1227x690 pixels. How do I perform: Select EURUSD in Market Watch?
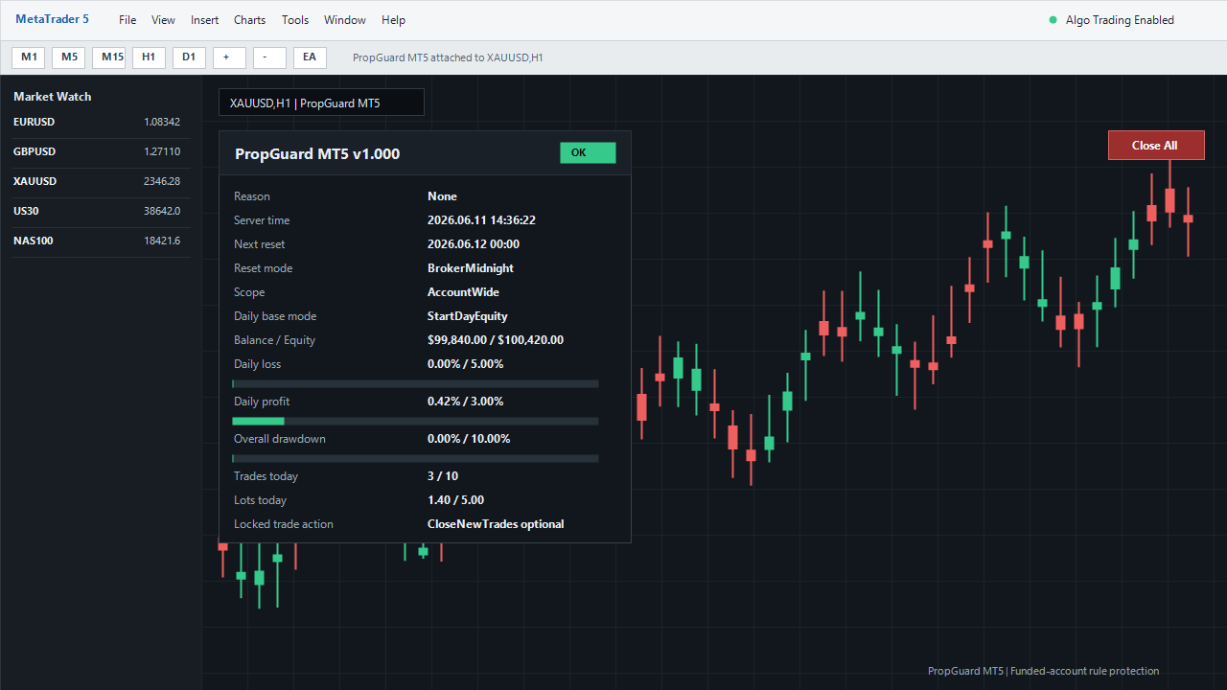tap(100, 123)
